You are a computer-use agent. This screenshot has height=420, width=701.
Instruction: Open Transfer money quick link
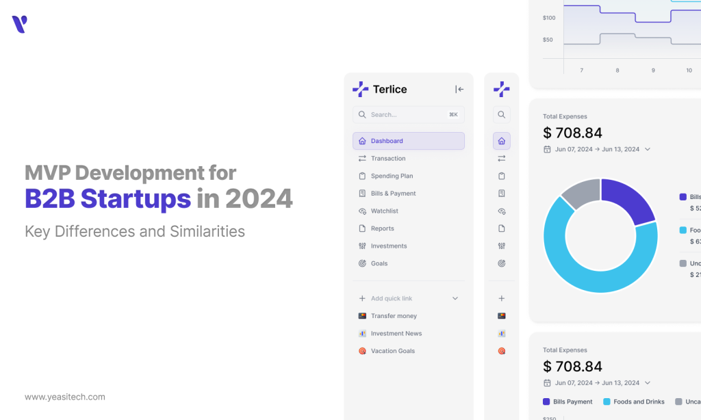pos(408,316)
